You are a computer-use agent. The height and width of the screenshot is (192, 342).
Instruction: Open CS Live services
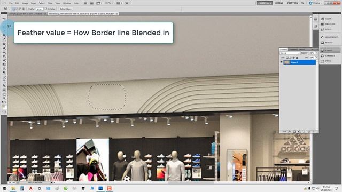click(x=315, y=3)
